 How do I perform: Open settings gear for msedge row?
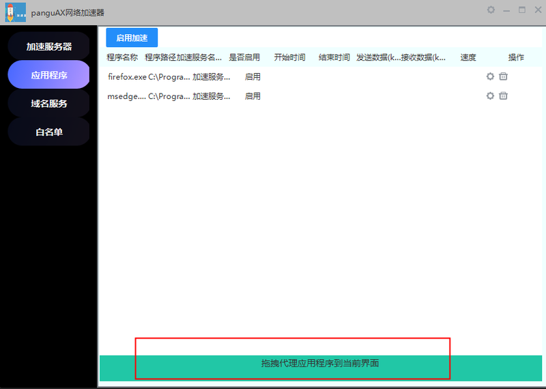click(x=490, y=96)
